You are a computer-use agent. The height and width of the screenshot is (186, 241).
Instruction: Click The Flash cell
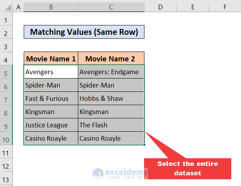click(x=111, y=125)
